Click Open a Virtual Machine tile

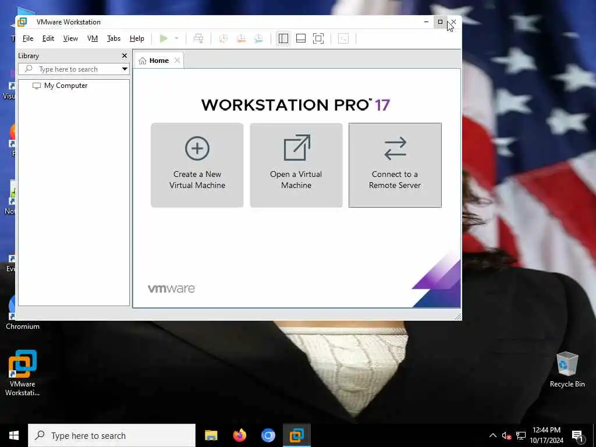click(x=296, y=165)
